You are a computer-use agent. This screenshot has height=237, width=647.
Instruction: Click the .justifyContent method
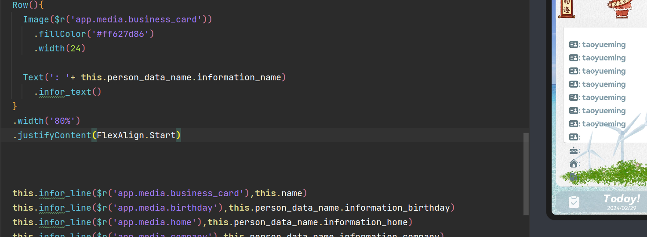(52, 135)
